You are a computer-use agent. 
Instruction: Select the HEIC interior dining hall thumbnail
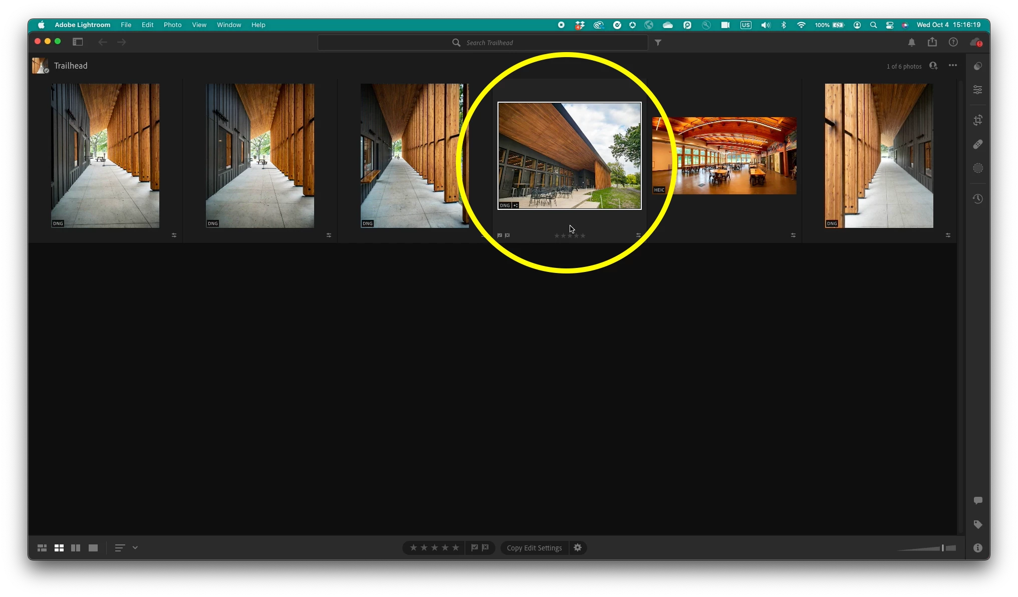tap(724, 156)
